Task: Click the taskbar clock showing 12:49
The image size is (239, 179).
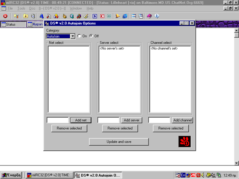Action: point(230,175)
